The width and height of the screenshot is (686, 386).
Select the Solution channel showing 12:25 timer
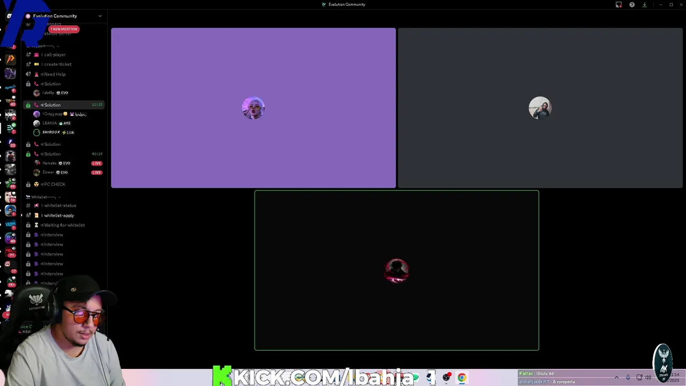coord(64,105)
